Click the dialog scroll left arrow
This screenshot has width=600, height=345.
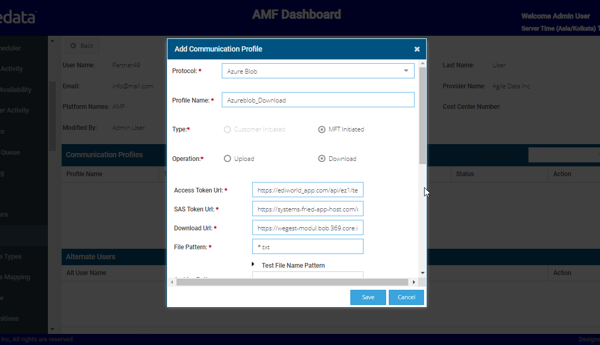click(172, 282)
